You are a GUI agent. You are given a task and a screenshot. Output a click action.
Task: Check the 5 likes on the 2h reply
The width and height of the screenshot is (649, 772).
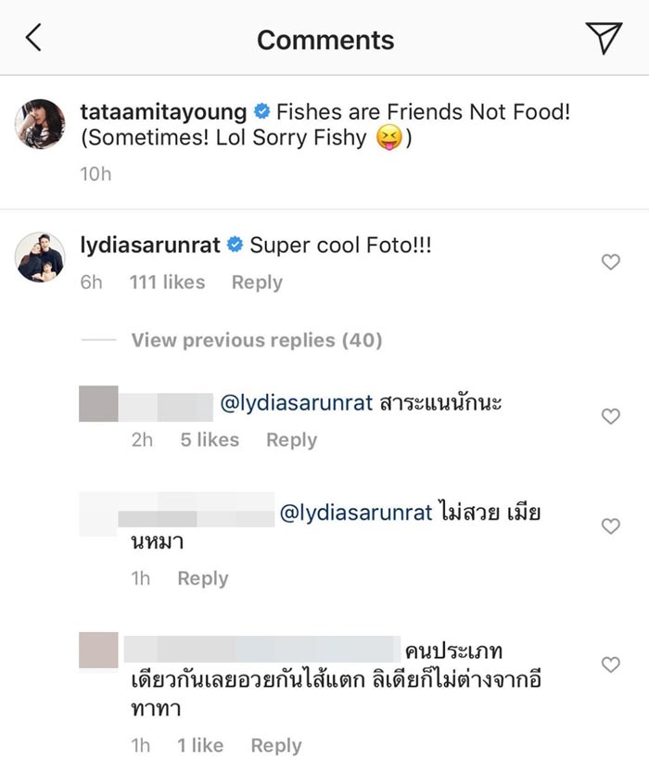coord(210,440)
